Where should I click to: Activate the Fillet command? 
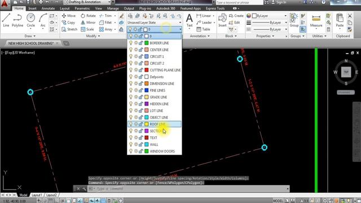pyautogui.click(x=105, y=23)
